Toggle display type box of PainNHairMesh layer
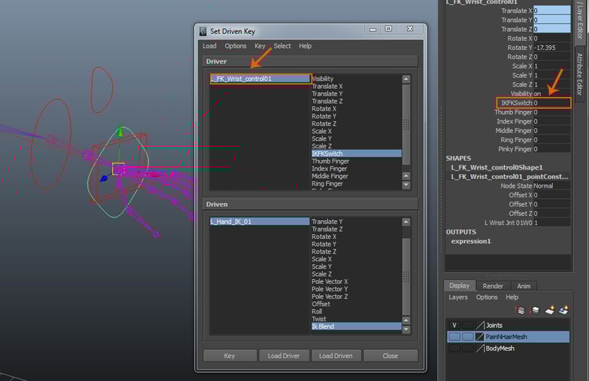The height and width of the screenshot is (381, 589). 468,337
